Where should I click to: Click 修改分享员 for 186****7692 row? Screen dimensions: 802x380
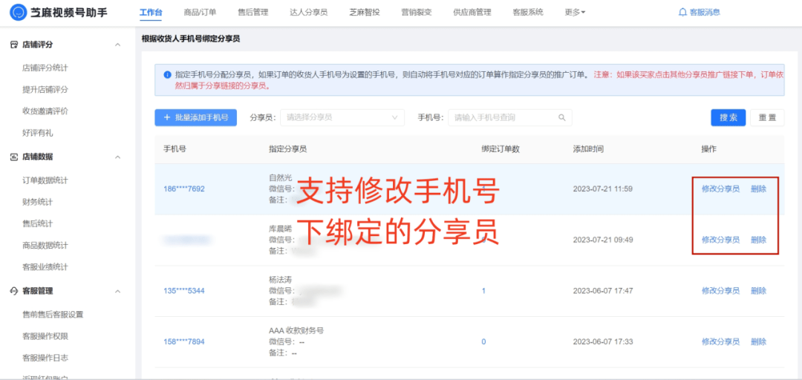pyautogui.click(x=720, y=189)
